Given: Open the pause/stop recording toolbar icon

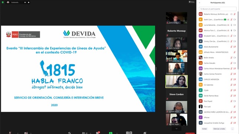Looking at the screenshot, I should click(x=129, y=133).
